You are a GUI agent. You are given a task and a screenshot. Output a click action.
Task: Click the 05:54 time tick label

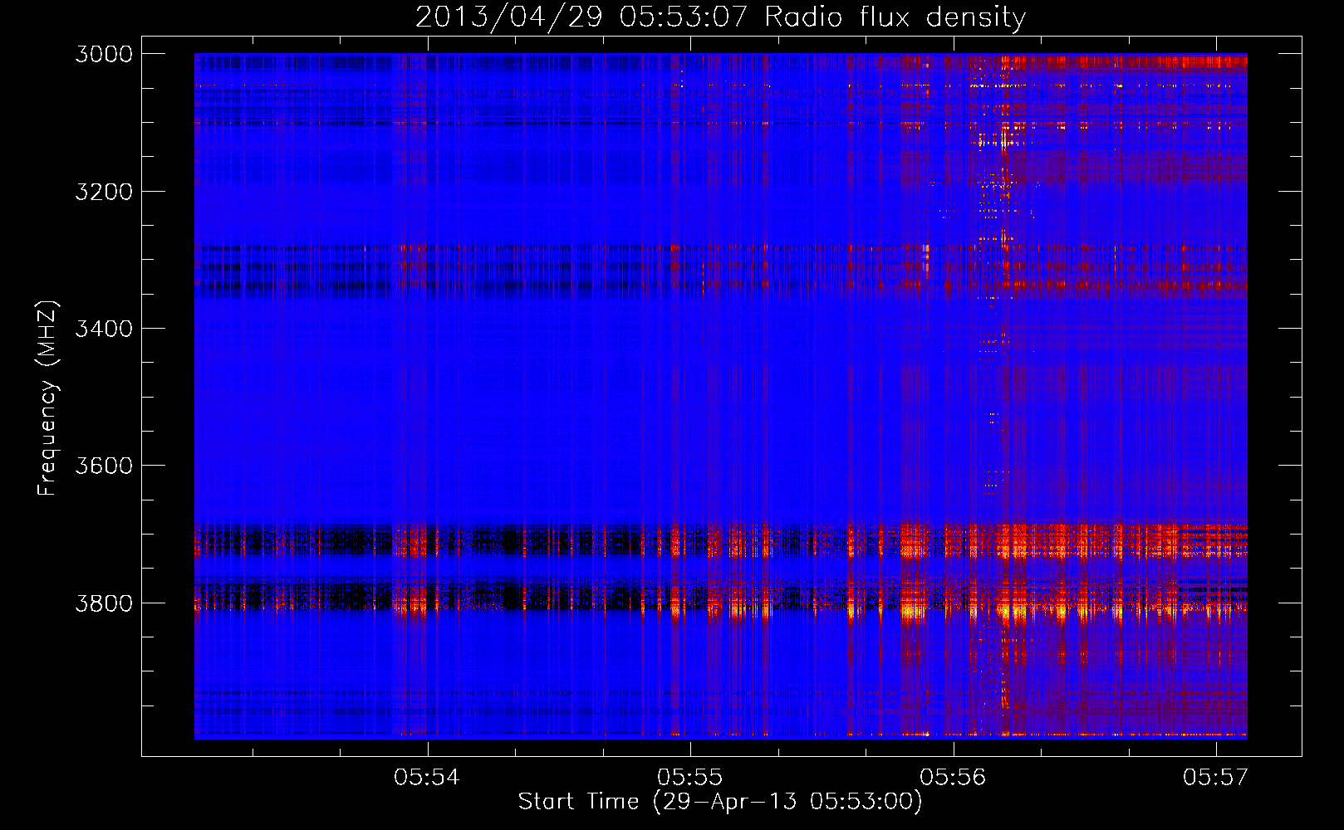click(427, 777)
